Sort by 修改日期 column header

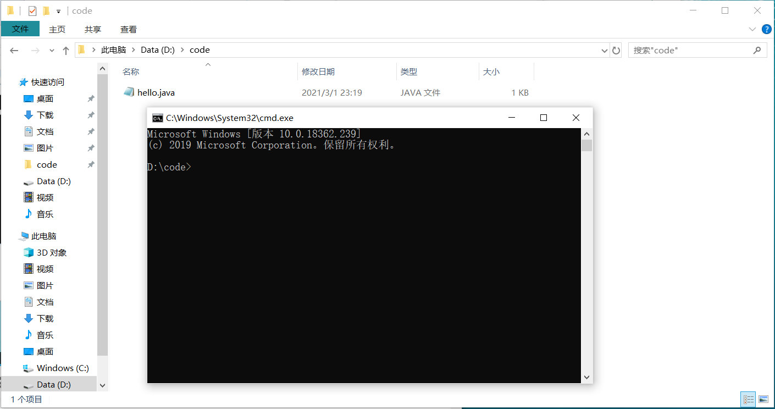coord(318,71)
